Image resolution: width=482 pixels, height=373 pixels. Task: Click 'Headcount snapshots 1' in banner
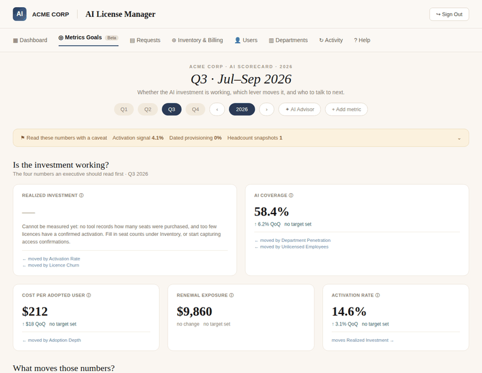255,138
